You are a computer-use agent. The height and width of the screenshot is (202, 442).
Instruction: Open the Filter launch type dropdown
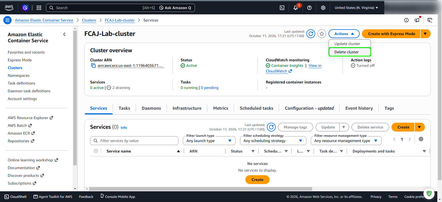pos(209,141)
